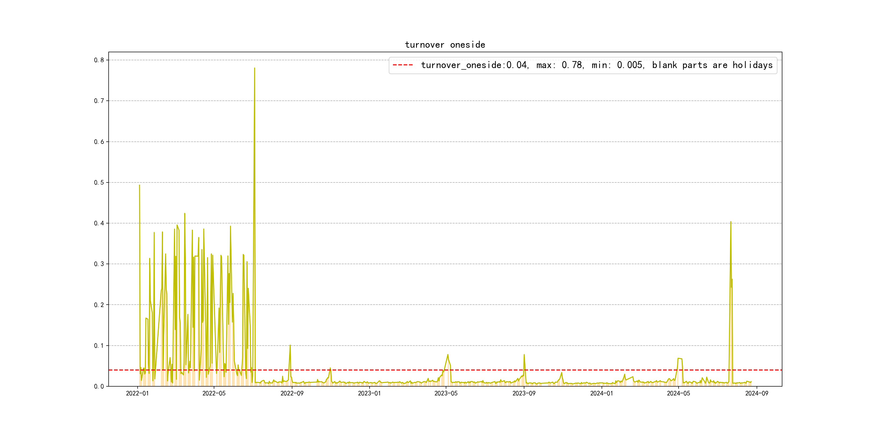The image size is (869, 434).
Task: Click the 2023-01 x-axis label
Action: (369, 393)
